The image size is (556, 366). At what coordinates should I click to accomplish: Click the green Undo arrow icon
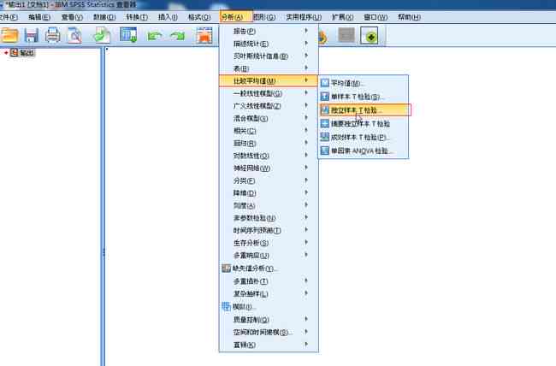(x=155, y=36)
